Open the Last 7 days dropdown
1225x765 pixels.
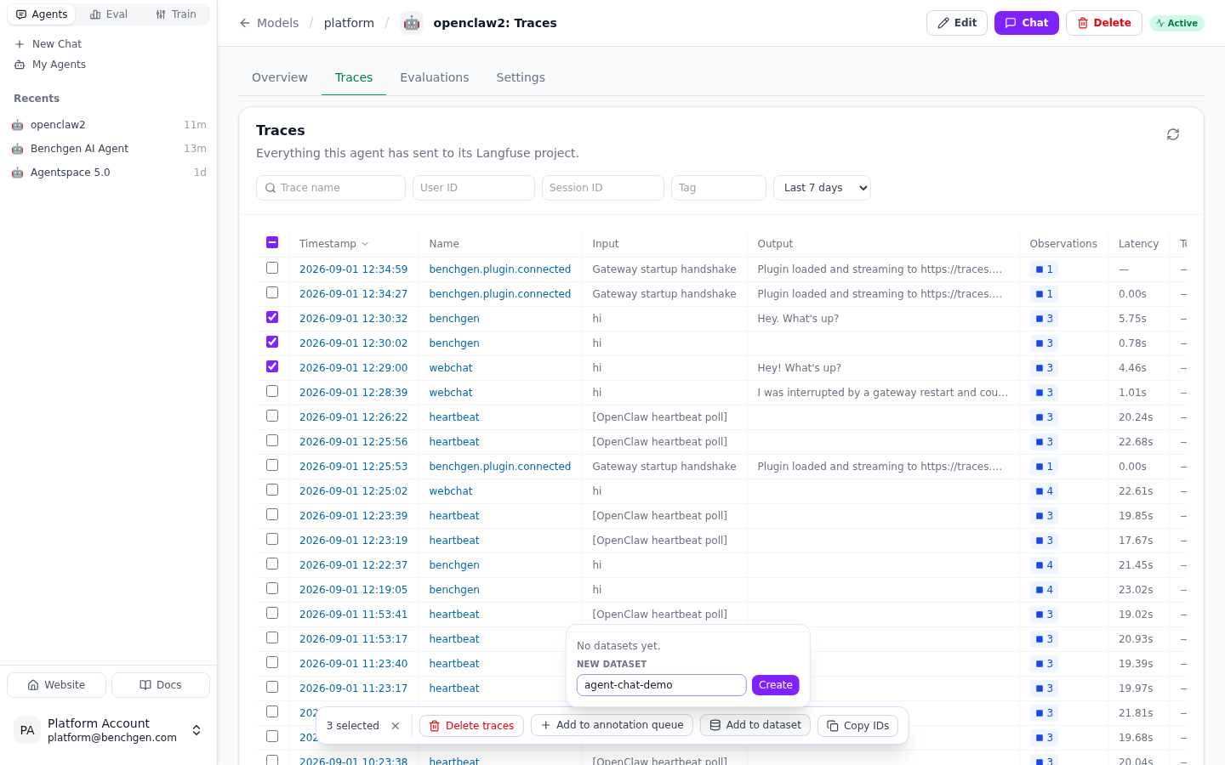point(822,188)
